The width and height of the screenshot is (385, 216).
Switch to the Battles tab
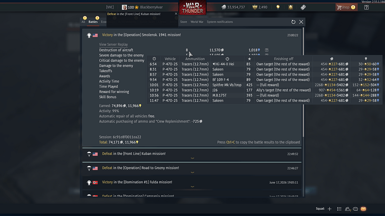click(93, 22)
